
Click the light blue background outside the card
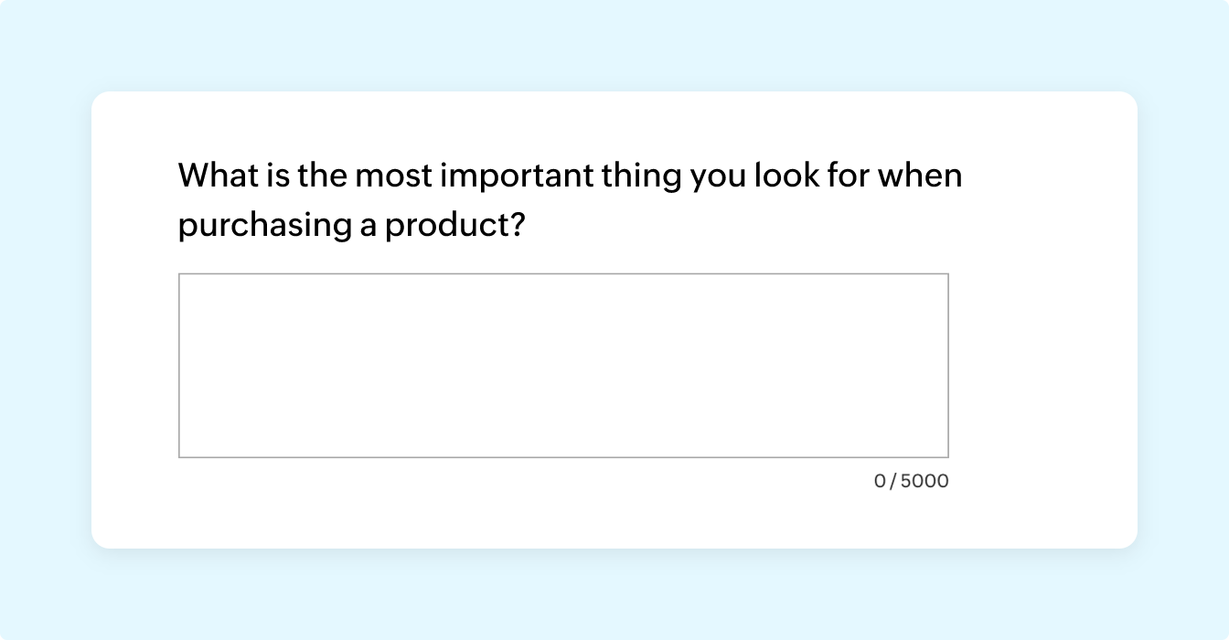pos(46,320)
